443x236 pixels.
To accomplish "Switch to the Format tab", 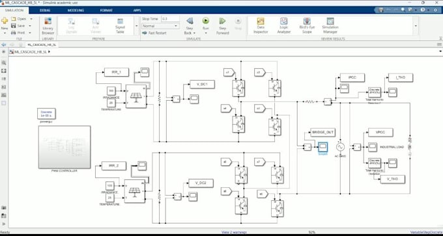I will click(x=106, y=10).
